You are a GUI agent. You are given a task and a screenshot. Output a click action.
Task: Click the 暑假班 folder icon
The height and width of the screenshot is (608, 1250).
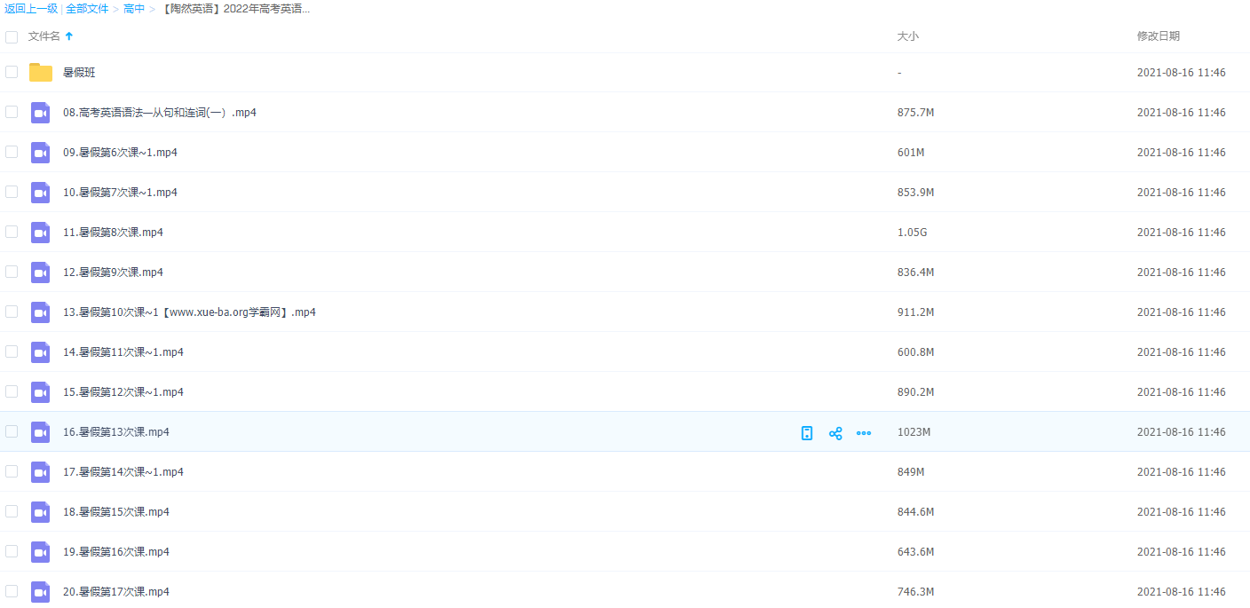click(x=41, y=73)
